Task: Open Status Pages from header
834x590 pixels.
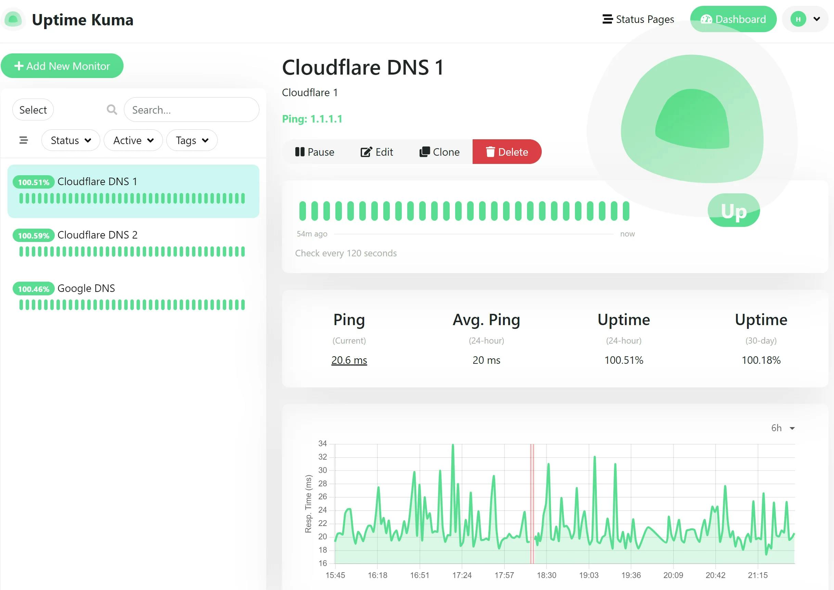Action: [x=638, y=19]
